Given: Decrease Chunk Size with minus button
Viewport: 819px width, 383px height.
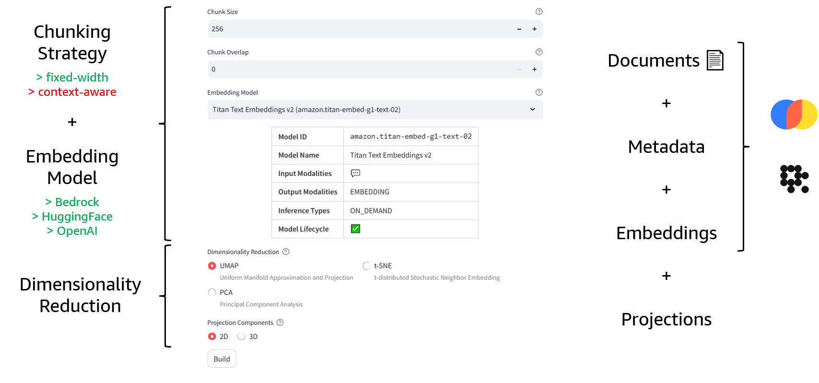Looking at the screenshot, I should [519, 29].
